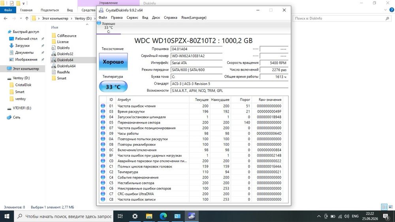Click the Explorer back arrow
Screen dimensions: 395x222
point(6,19)
